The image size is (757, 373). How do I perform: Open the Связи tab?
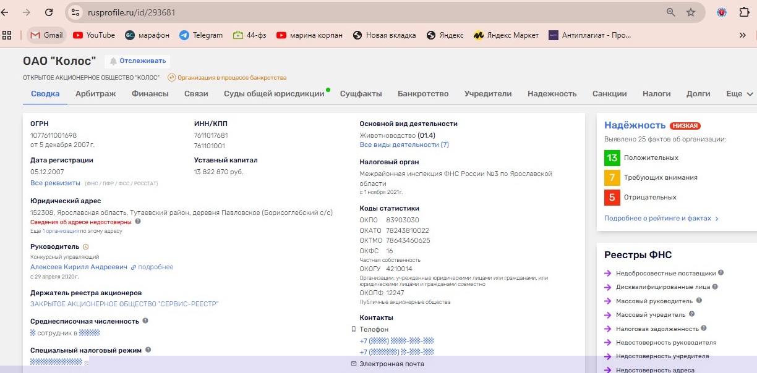point(196,94)
